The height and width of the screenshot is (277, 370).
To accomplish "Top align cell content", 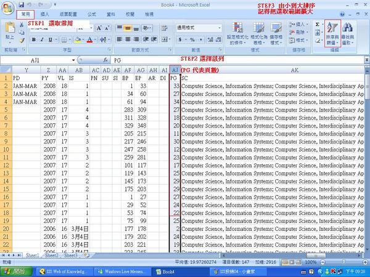I will click(x=120, y=28).
